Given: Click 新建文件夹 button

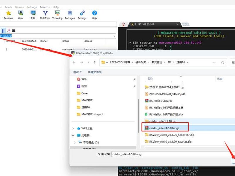Looking at the screenshot, I should tap(95, 72).
